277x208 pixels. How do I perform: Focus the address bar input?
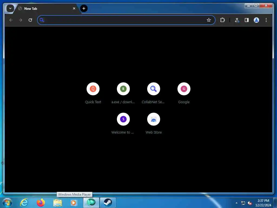pyautogui.click(x=126, y=20)
